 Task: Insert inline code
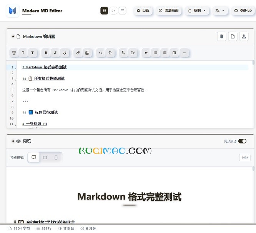coord(101,53)
